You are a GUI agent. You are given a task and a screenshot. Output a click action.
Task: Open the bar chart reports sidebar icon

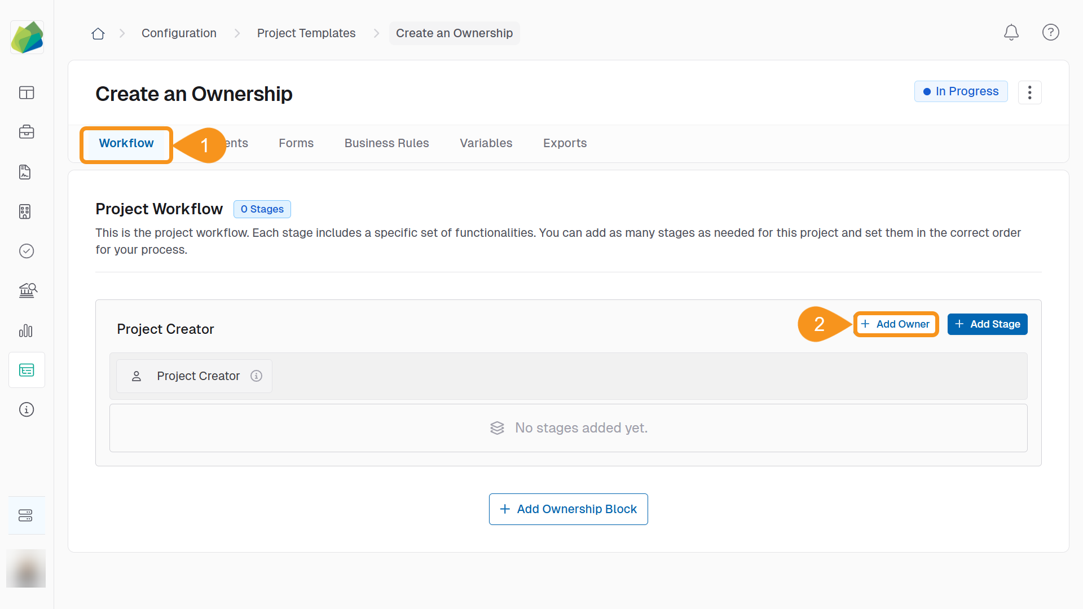(x=27, y=330)
